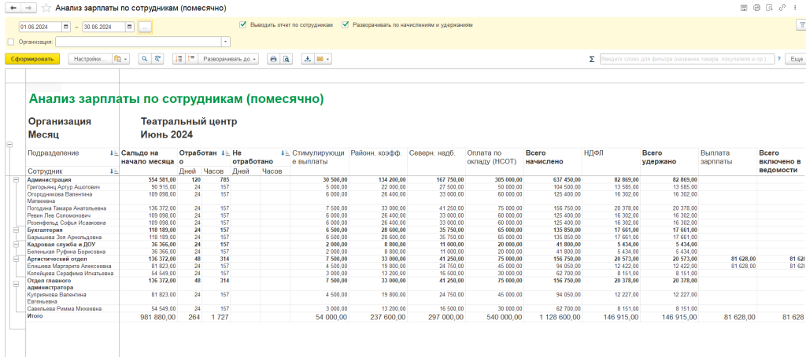Viewport: 806px width, 357px height.
Task: Collapse the Администрация group in report
Action: pos(17,179)
